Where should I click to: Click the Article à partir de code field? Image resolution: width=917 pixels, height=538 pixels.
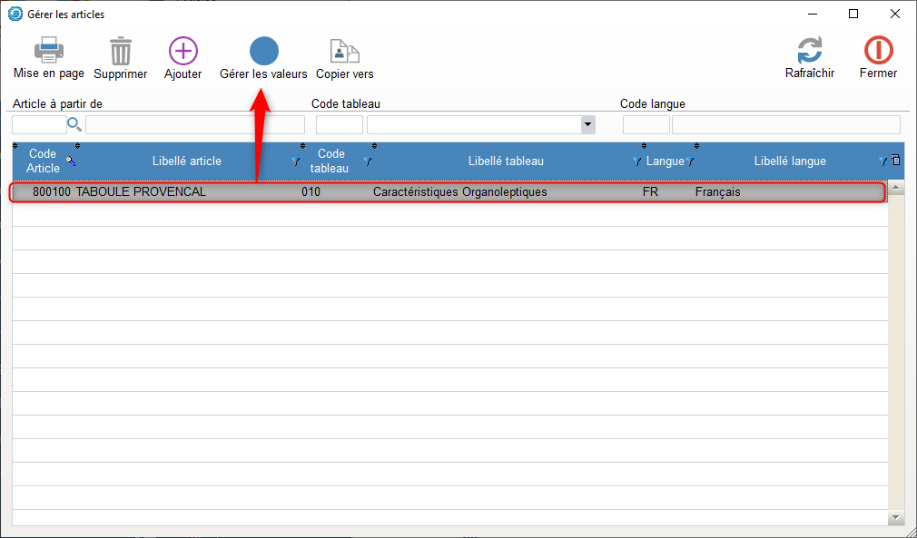coord(39,124)
